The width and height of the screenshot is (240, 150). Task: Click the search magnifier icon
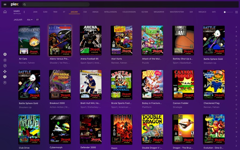point(24,5)
